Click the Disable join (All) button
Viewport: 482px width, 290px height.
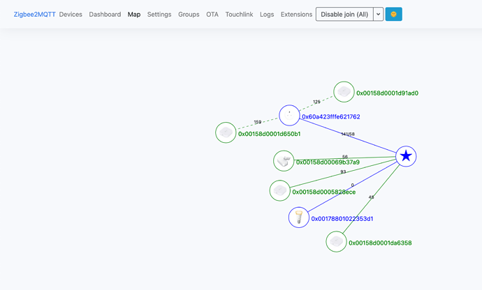pyautogui.click(x=344, y=14)
